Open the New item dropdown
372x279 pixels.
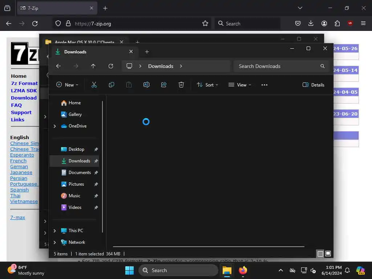(67, 85)
